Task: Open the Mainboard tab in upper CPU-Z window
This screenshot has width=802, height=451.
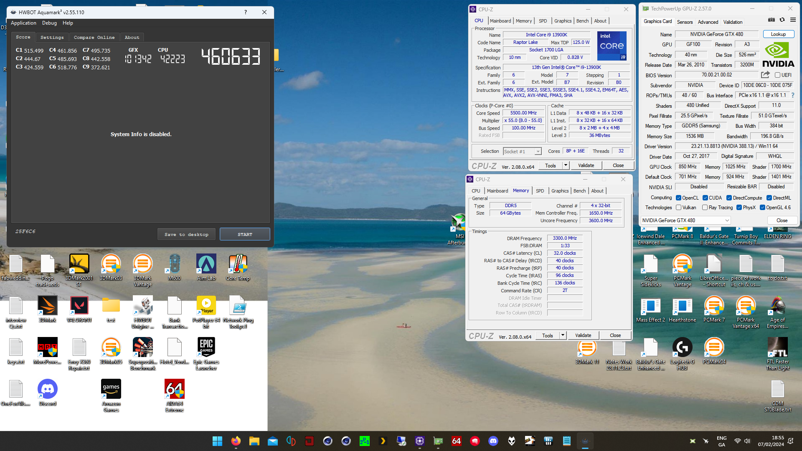Action: tap(500, 21)
